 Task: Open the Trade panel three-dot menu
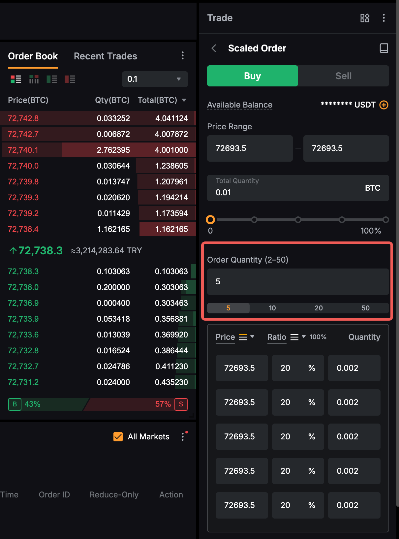coord(384,18)
